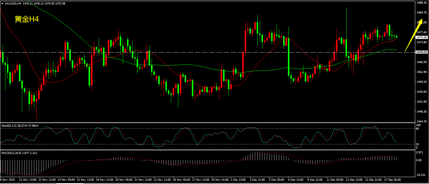Click the 1484.70 price scale label

[x=421, y=12]
